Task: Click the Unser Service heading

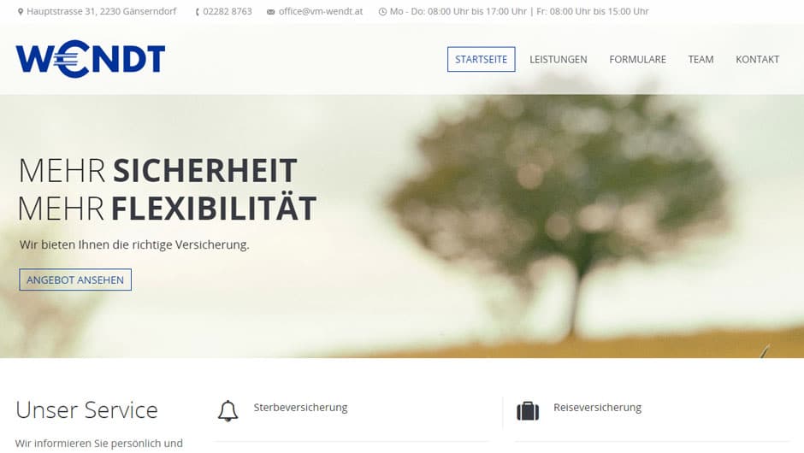Action: pos(86,410)
